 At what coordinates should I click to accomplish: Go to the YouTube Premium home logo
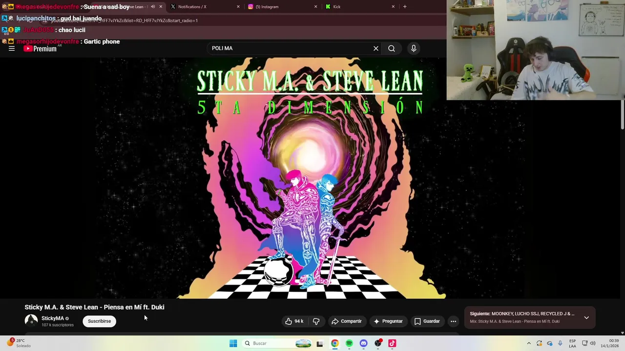[40, 48]
